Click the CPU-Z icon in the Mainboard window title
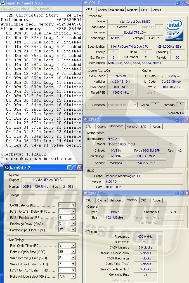The height and width of the screenshot is (283, 189). click(86, 120)
